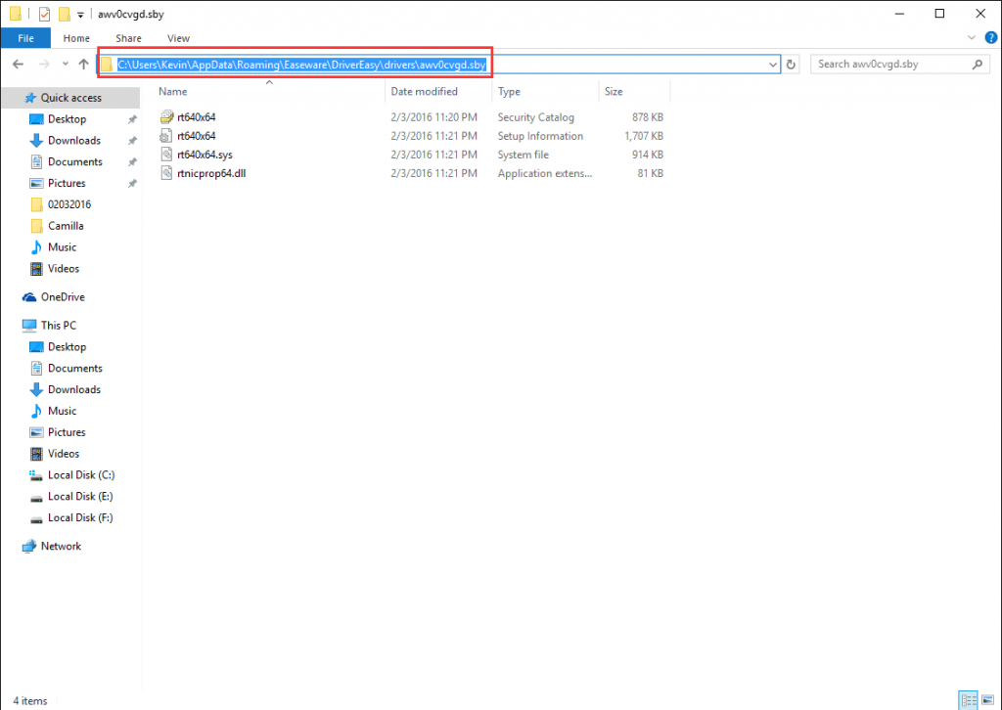The height and width of the screenshot is (710, 1002).
Task: Open the address bar history dropdown
Action: coord(772,63)
